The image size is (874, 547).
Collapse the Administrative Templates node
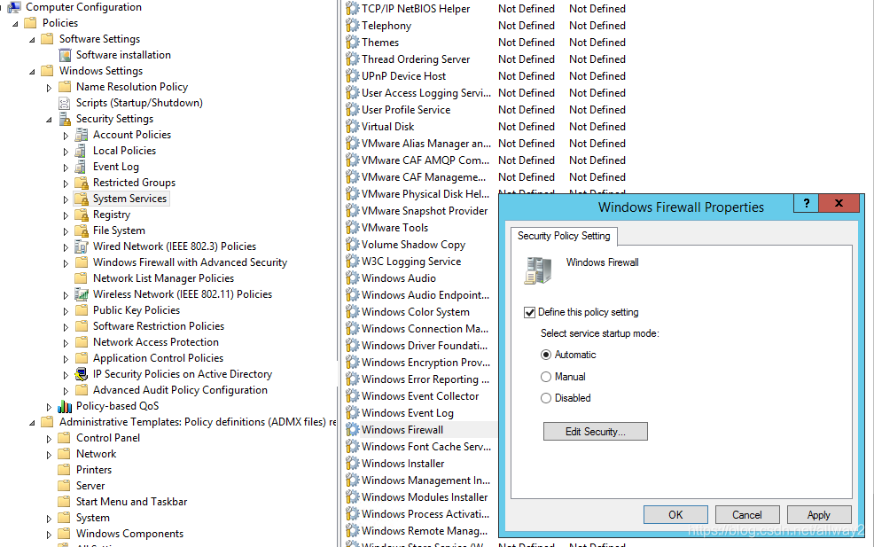click(32, 423)
